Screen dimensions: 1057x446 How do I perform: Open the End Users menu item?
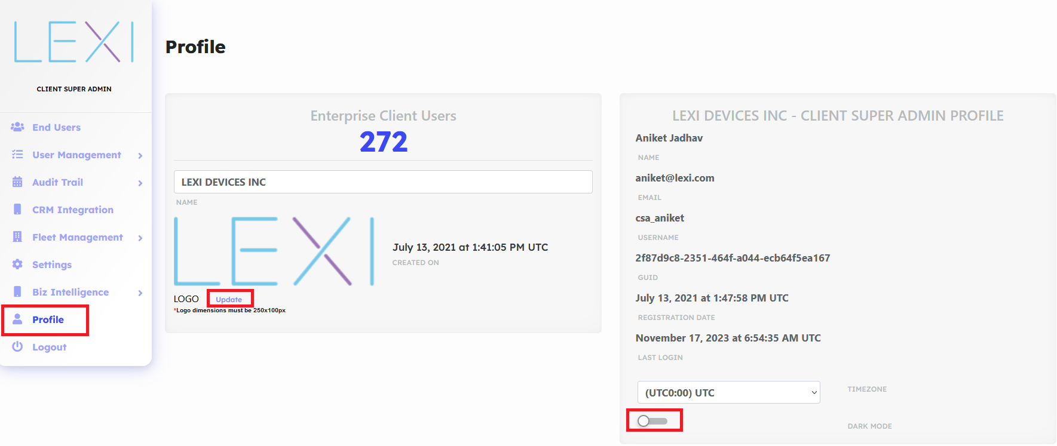point(56,127)
